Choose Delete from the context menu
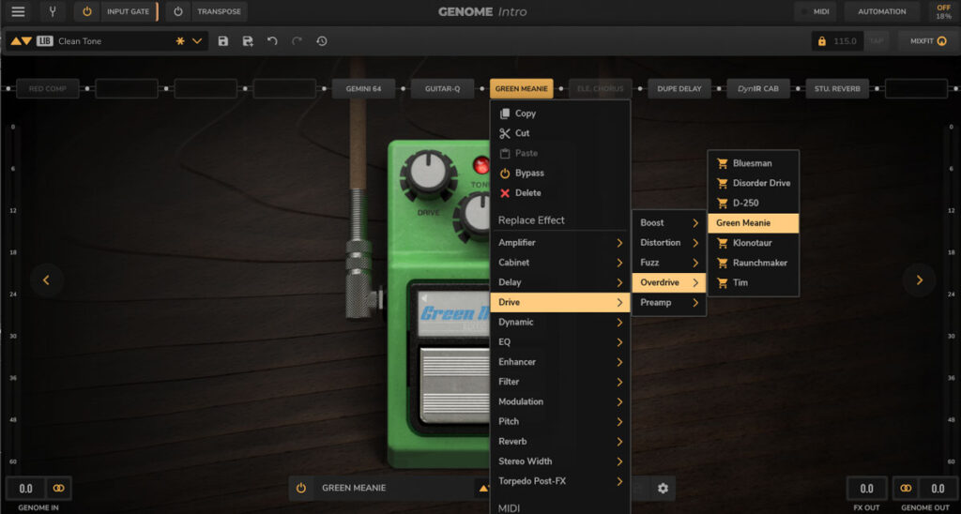The width and height of the screenshot is (961, 514). coord(559,193)
